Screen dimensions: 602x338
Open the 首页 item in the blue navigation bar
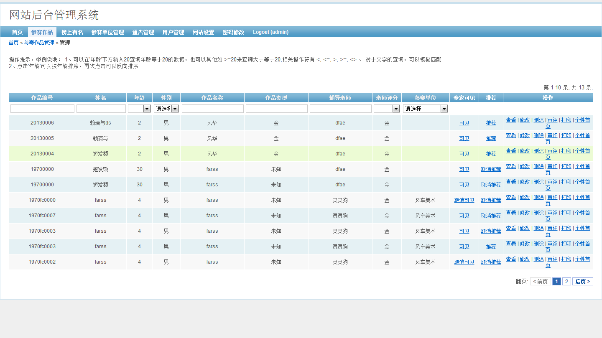click(x=17, y=32)
